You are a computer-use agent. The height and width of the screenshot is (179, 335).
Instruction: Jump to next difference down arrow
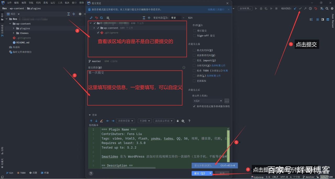point(96,121)
